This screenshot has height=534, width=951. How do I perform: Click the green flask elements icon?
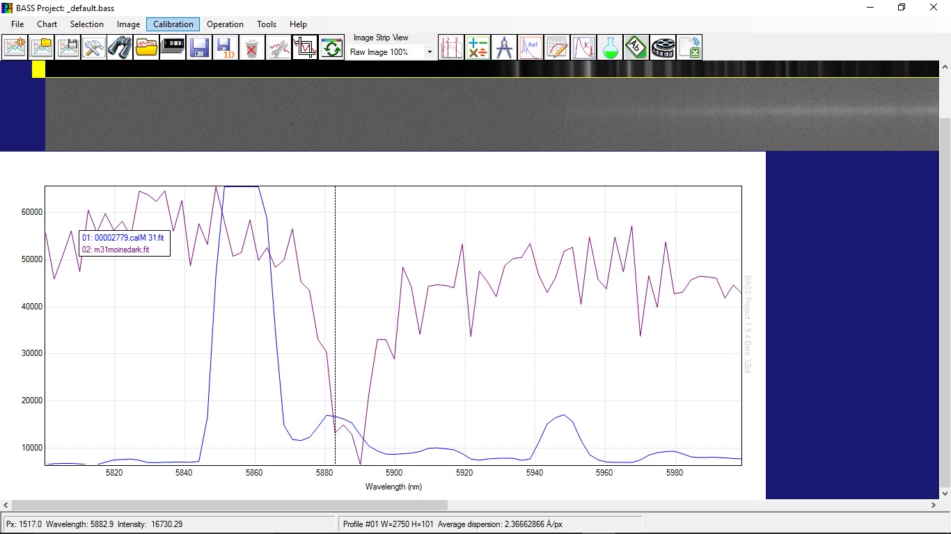pyautogui.click(x=611, y=48)
